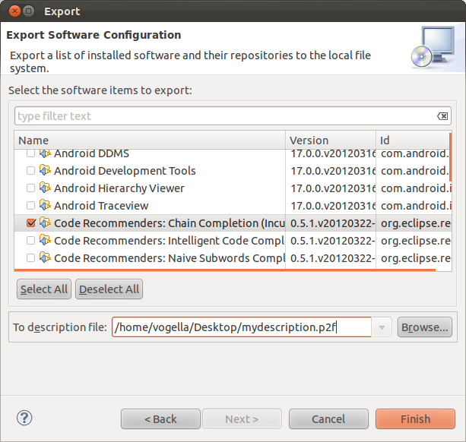Click the Android Hierarchy Viewer feature icon
466x442 pixels.
pos(45,188)
